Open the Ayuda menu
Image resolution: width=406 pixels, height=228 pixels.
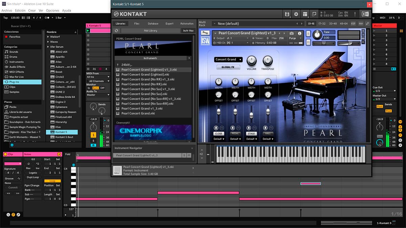tap(67, 10)
